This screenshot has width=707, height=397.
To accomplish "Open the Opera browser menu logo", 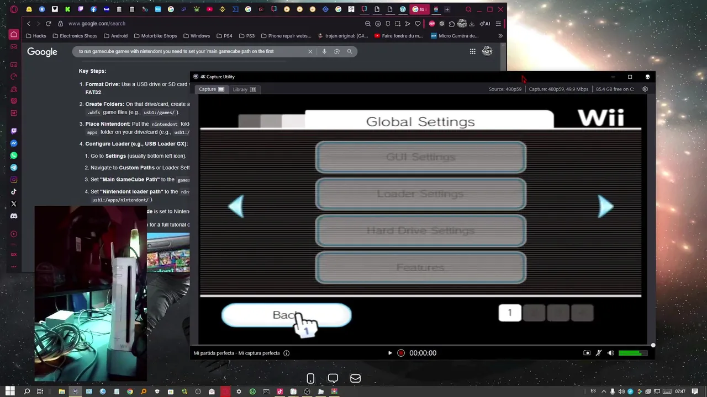I will (14, 9).
